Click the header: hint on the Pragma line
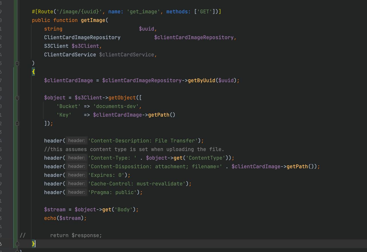The width and height of the screenshot is (367, 252). [77, 192]
